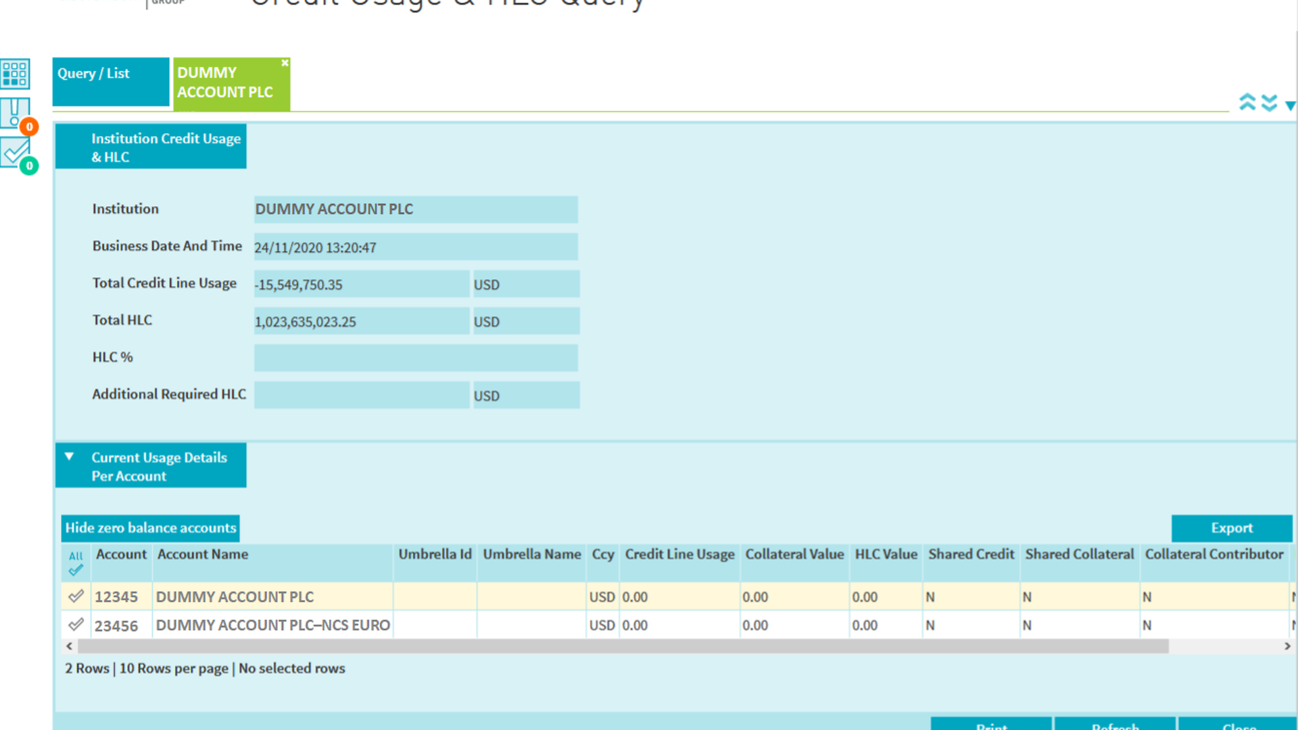Click Institution Credit Usage & HLC header
The image size is (1298, 730).
[x=151, y=147]
